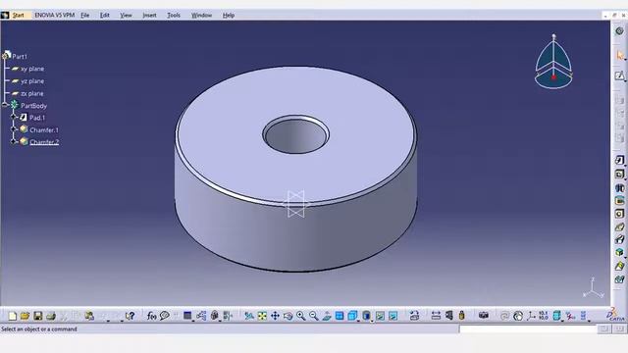628x353 pixels.
Task: Open the Start menu
Action: tap(19, 16)
